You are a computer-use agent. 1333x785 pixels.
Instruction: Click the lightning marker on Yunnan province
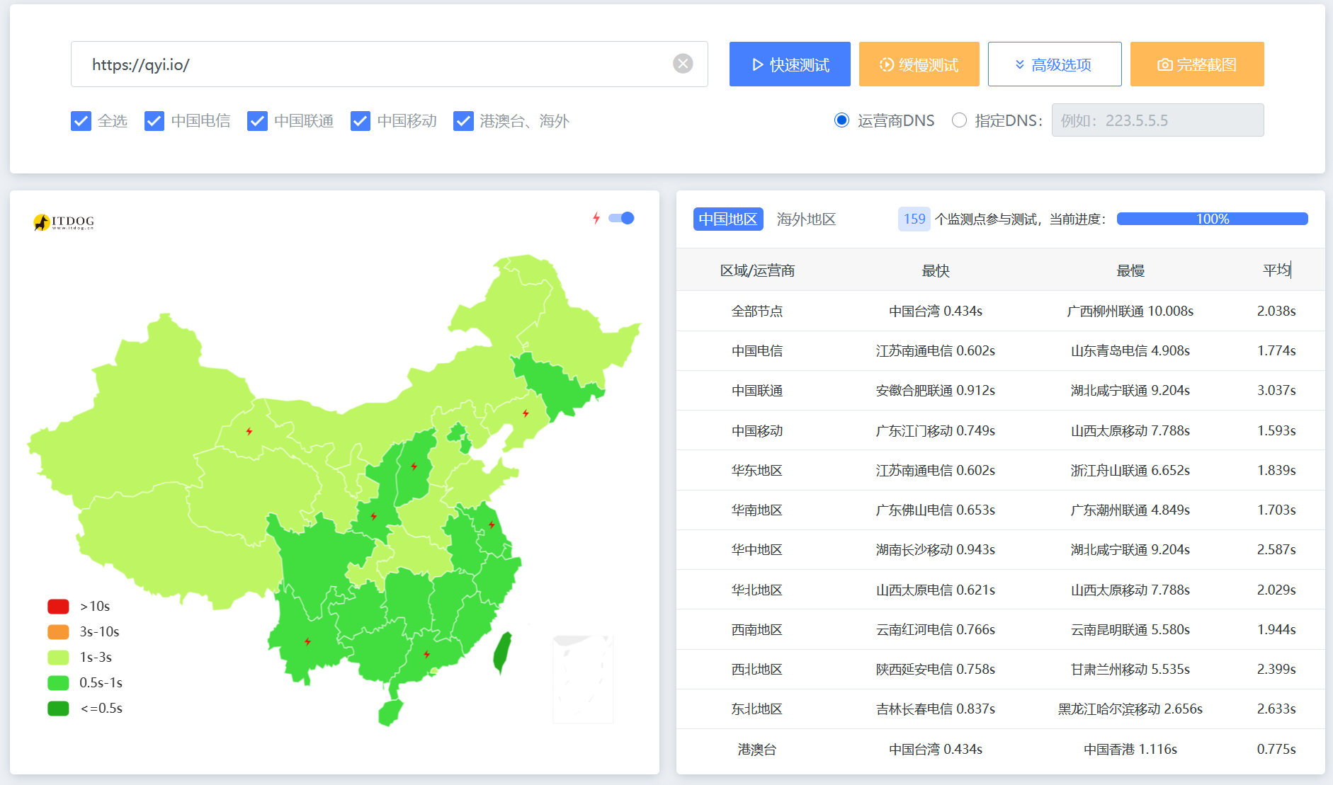pos(307,641)
